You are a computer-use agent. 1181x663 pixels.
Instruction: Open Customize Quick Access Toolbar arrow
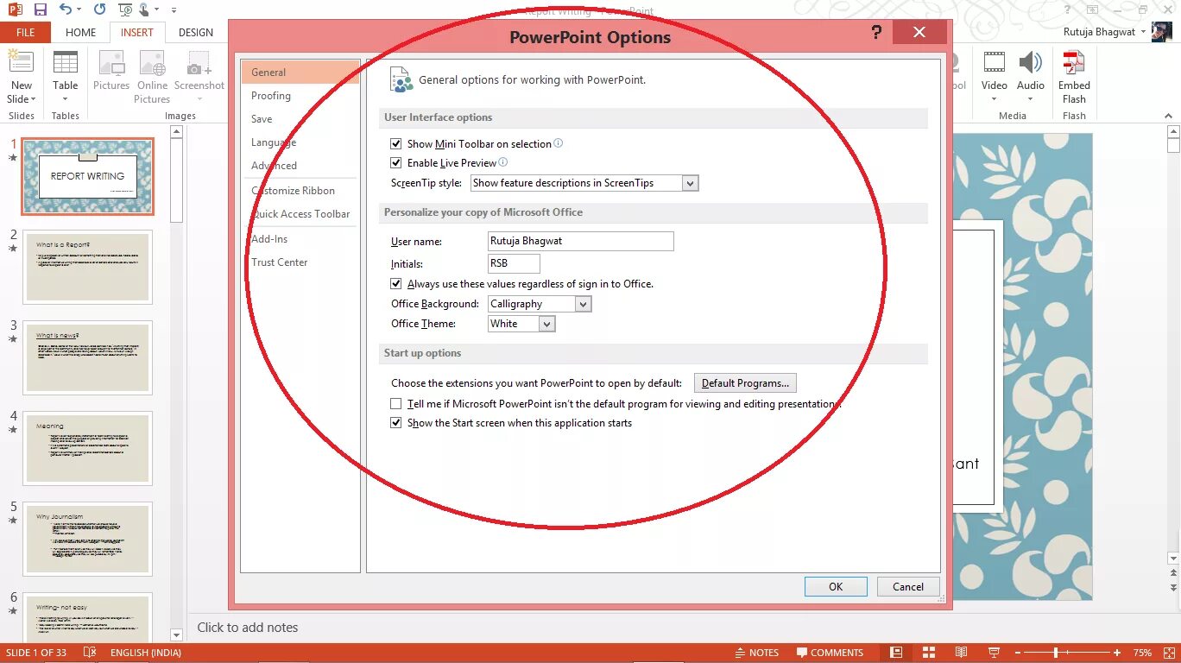(174, 10)
